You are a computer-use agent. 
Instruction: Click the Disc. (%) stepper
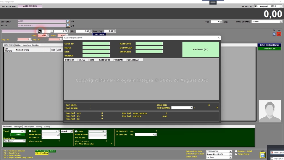tap(114, 31)
